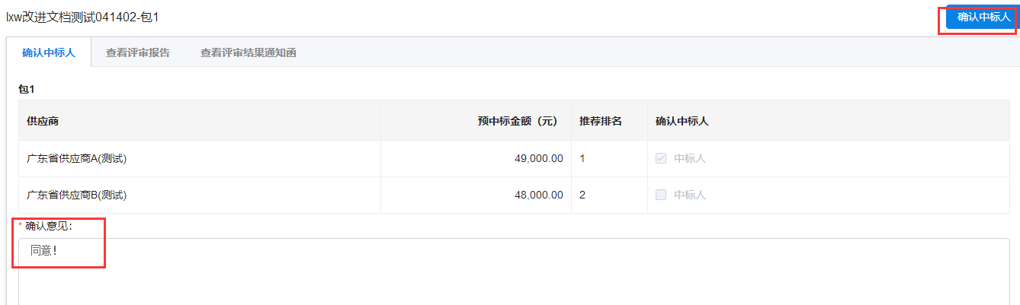Image resolution: width=1020 pixels, height=305 pixels.
Task: Switch to the 查看评审报告 tab
Action: click(x=138, y=52)
